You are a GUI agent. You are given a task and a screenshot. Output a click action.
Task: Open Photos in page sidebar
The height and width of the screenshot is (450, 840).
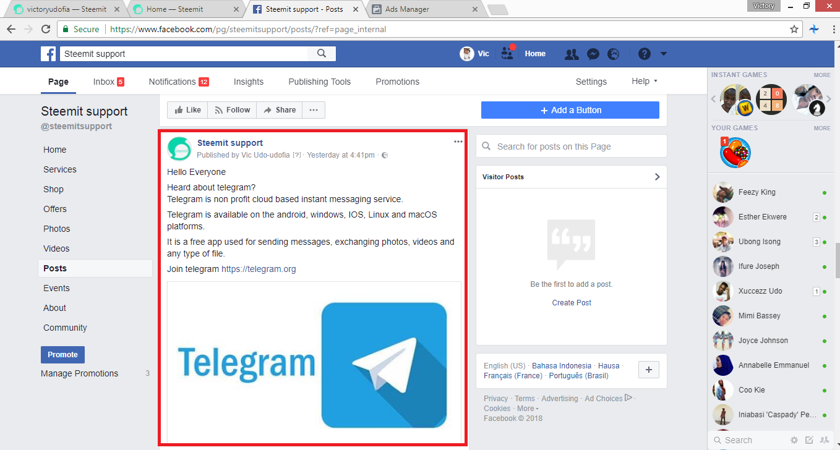coord(57,229)
